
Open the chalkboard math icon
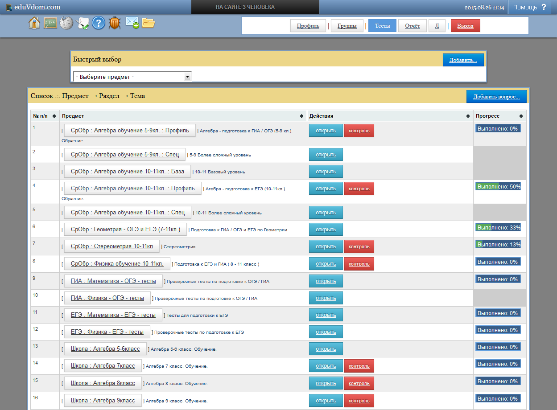click(x=50, y=23)
